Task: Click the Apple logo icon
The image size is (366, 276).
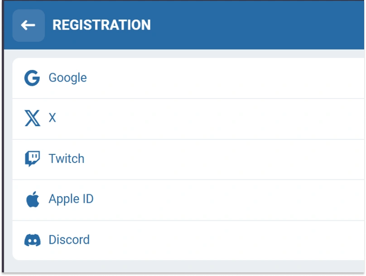Action: [32, 199]
